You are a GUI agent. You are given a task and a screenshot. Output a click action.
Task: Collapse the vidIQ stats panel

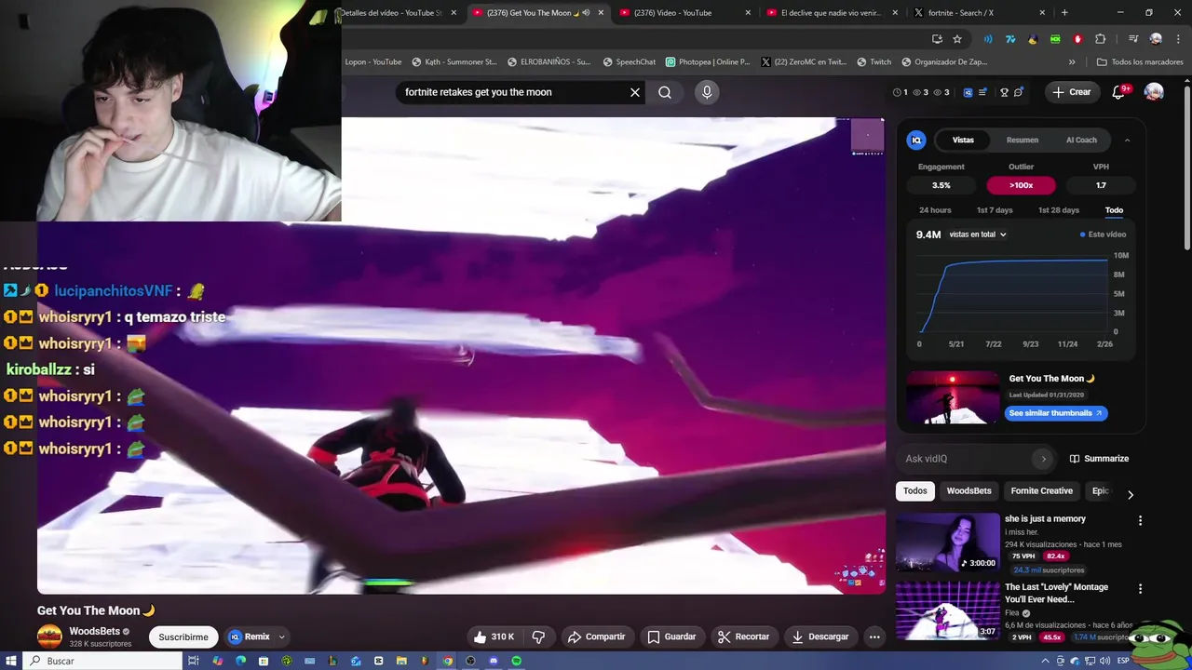click(x=1127, y=141)
